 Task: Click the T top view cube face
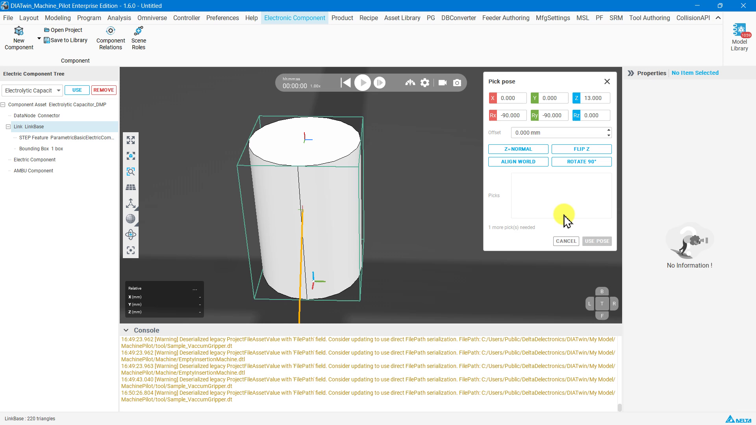tap(602, 304)
